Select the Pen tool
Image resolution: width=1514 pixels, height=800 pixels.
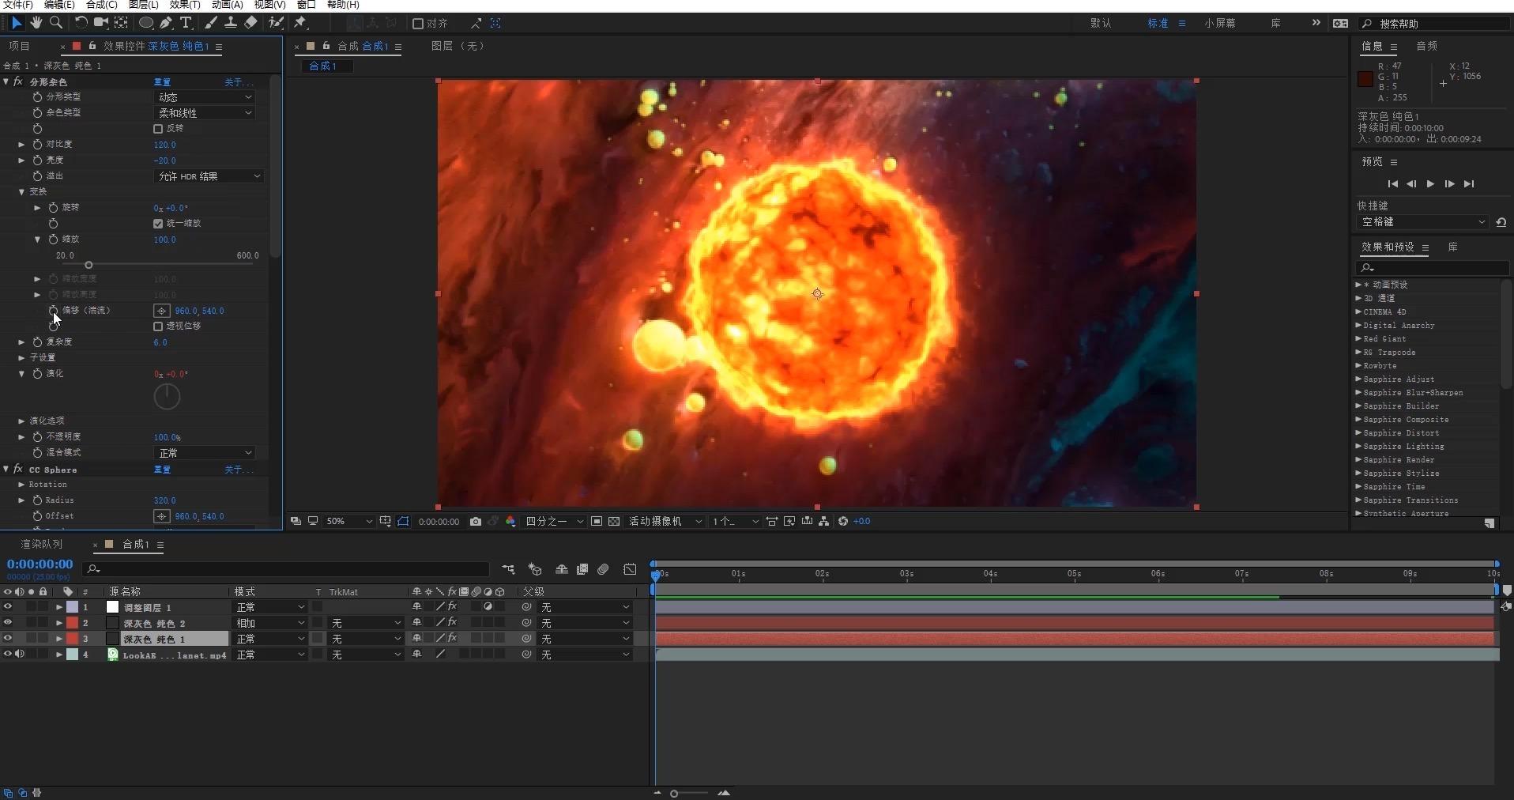click(x=166, y=23)
